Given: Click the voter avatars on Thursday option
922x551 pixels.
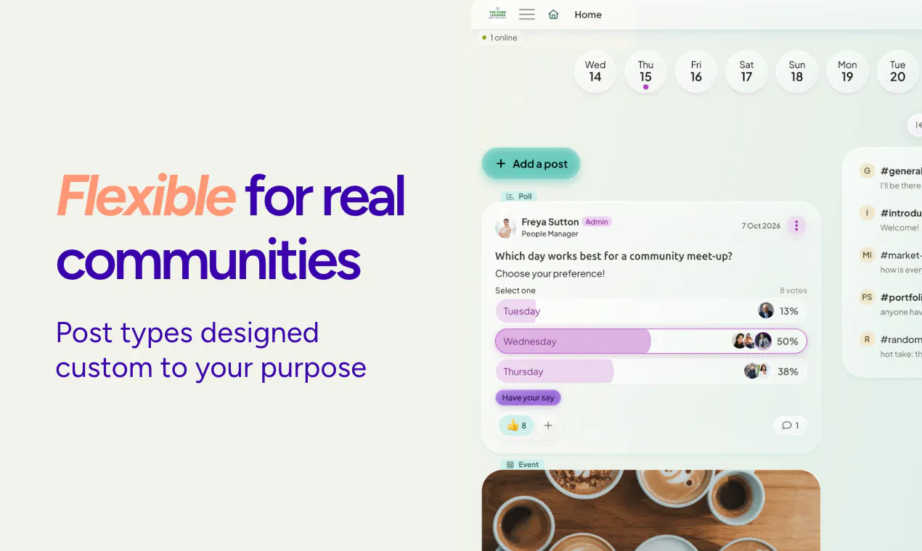Looking at the screenshot, I should click(756, 371).
